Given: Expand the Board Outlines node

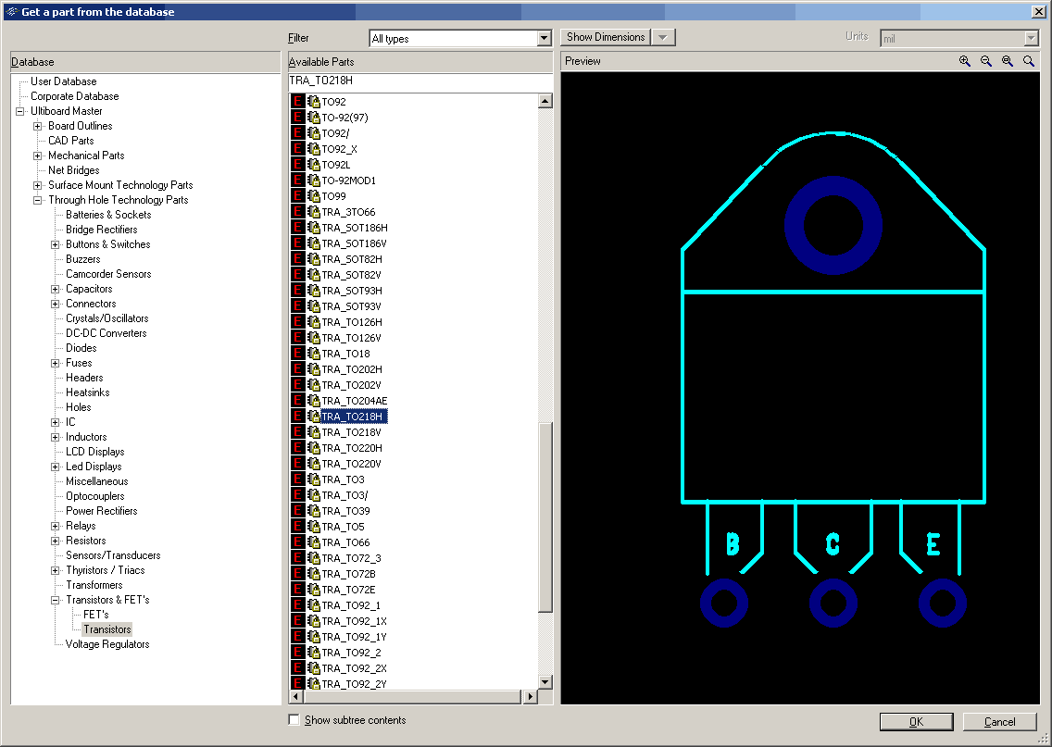Looking at the screenshot, I should [x=38, y=126].
